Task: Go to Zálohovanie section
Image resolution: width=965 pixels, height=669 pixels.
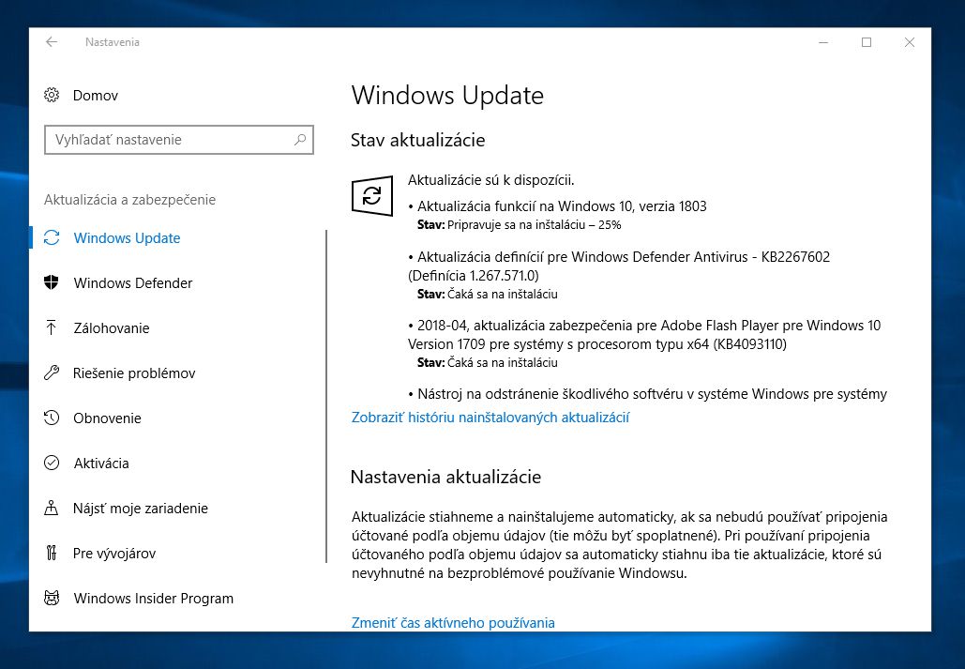Action: [112, 327]
